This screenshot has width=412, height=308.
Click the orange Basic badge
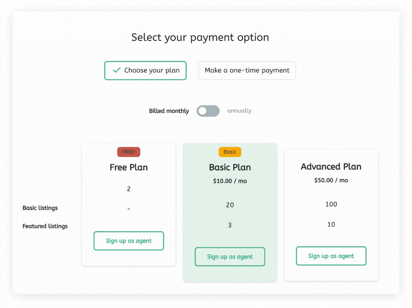[230, 152]
